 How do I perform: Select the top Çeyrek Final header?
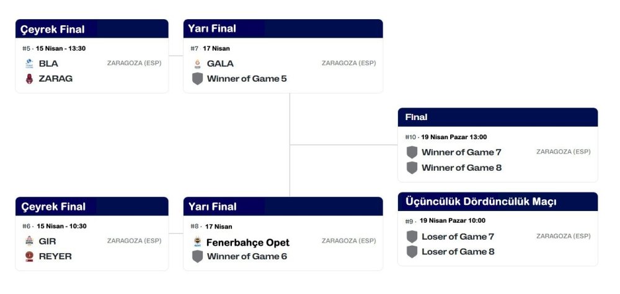click(53, 29)
